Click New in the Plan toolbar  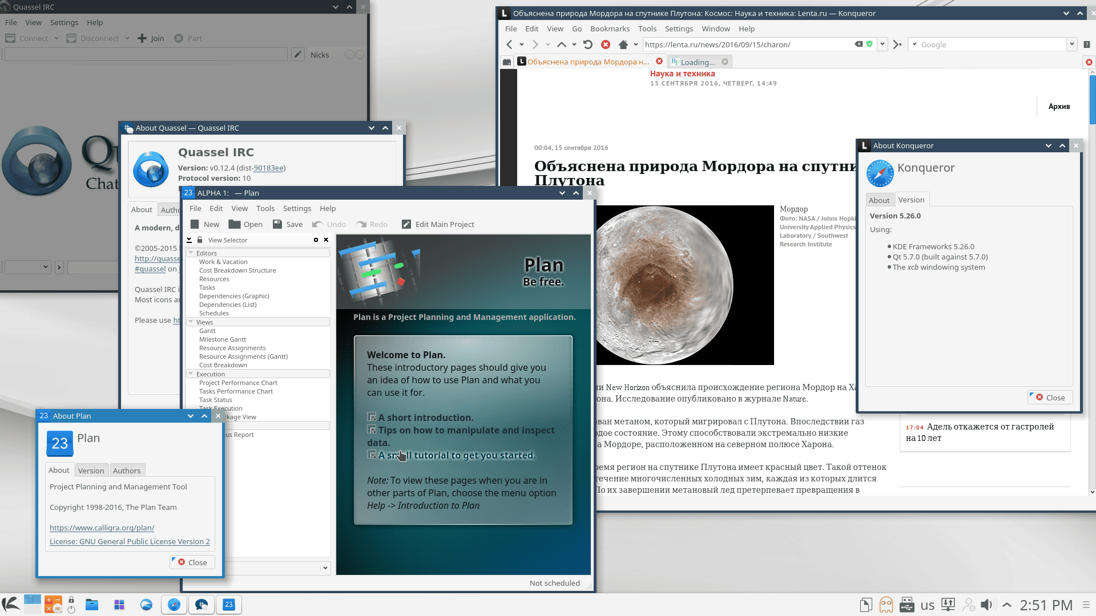[205, 224]
